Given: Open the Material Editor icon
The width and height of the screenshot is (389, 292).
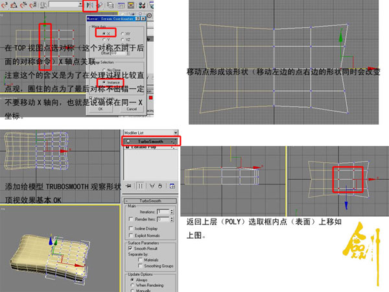Looking at the screenshot, I should click(142, 5).
